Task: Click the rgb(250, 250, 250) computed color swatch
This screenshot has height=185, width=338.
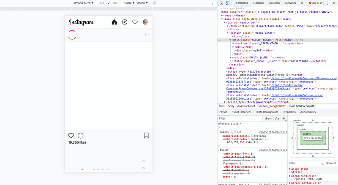Action: (292, 179)
